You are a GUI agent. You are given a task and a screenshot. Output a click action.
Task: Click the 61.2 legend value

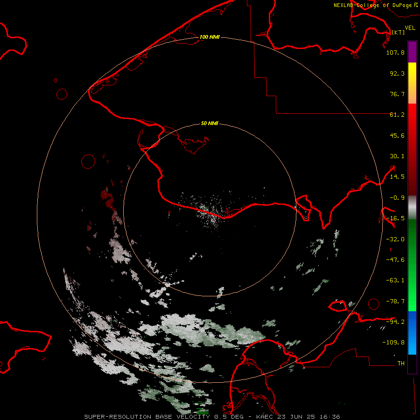pyautogui.click(x=397, y=115)
